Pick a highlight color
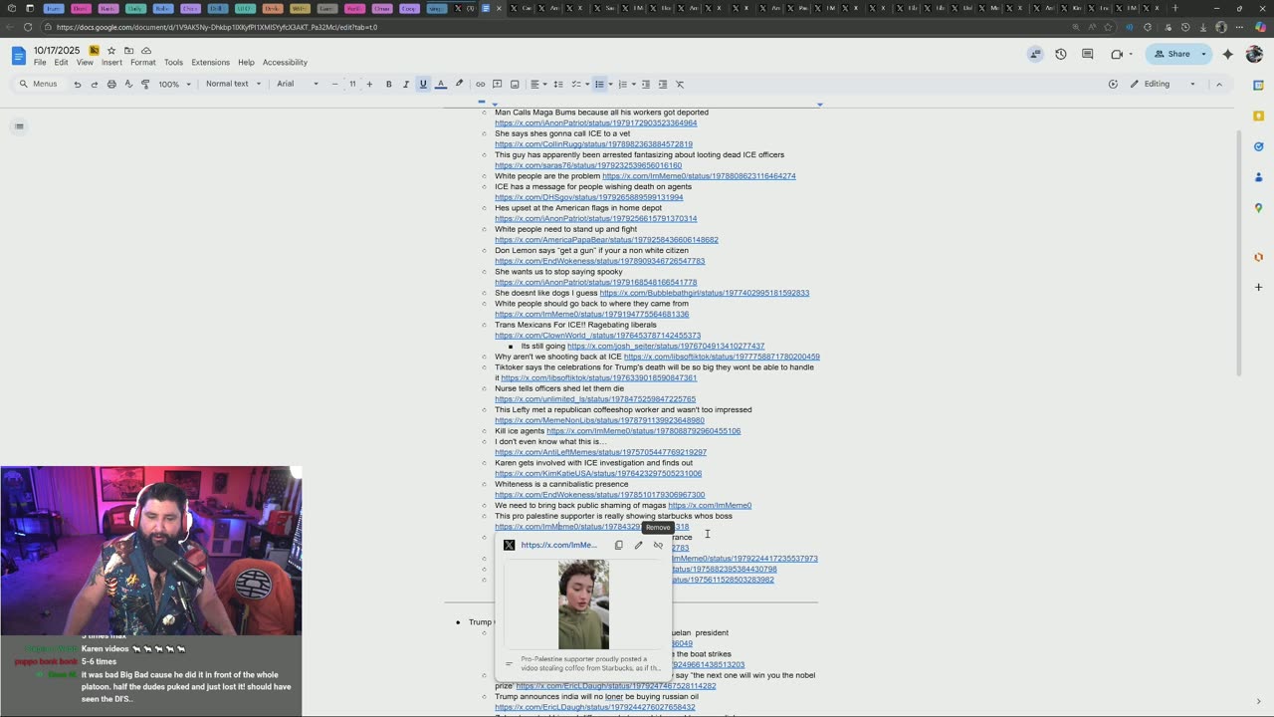The height and width of the screenshot is (717, 1274). pos(459,85)
